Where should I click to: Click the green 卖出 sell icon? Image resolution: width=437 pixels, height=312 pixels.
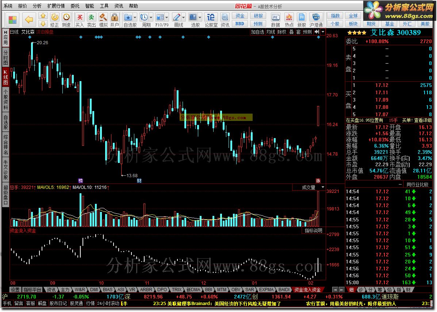point(91,17)
